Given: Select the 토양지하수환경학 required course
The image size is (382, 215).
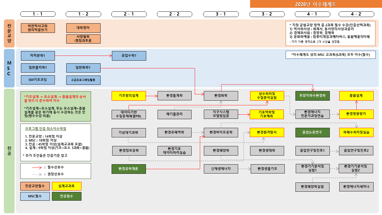Looking at the screenshot, I should click(312, 96).
